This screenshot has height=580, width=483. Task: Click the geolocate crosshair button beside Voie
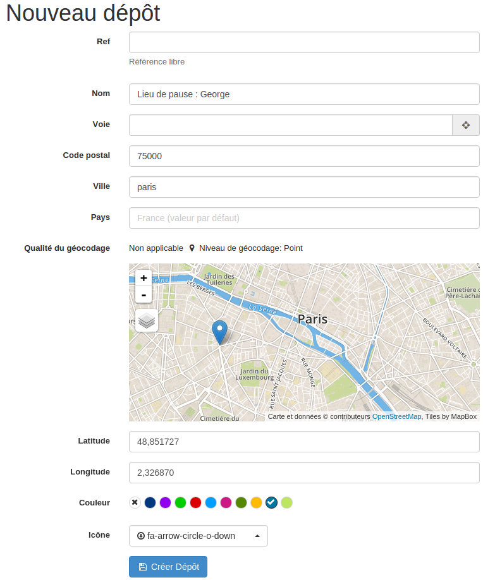coord(466,125)
